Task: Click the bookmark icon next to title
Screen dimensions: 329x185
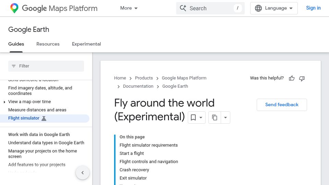Action: coord(193,118)
